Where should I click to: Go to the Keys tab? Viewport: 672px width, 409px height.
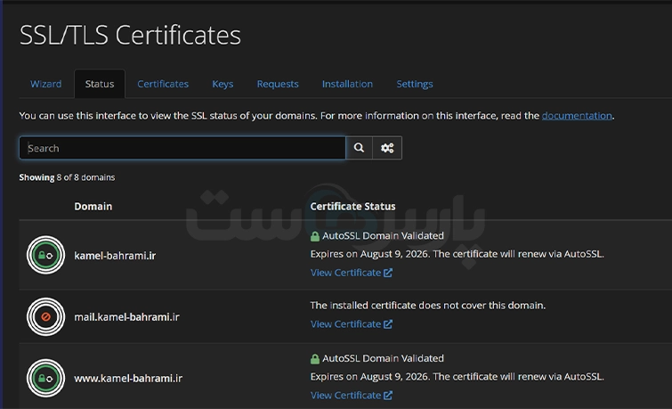[x=223, y=84]
